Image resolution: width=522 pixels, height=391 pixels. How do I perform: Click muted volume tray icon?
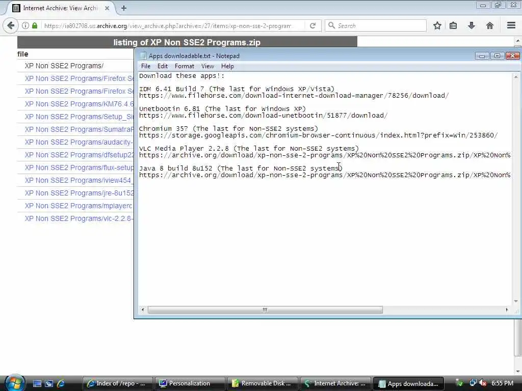click(x=483, y=383)
